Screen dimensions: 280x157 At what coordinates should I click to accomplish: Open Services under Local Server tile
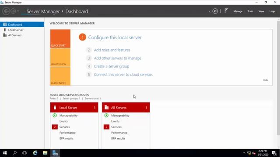(64, 127)
